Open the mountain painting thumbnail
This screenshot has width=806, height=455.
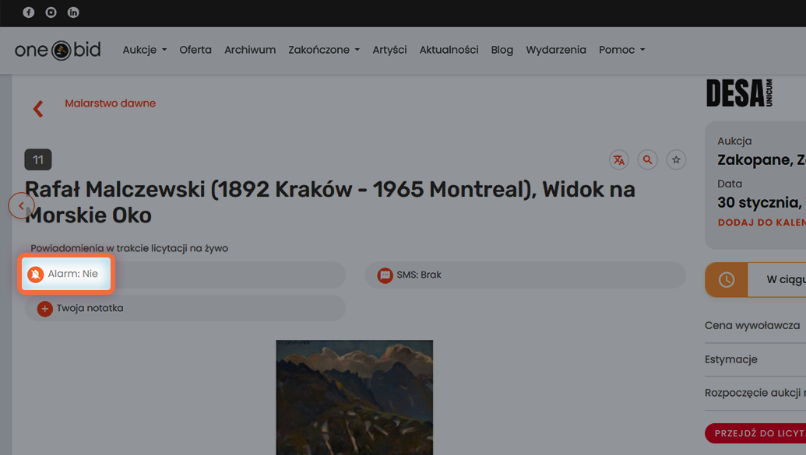[354, 397]
